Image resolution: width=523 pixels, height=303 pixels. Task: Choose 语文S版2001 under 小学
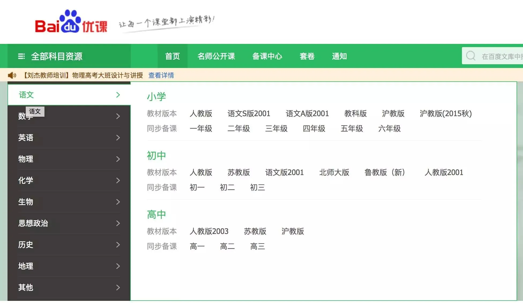[249, 113]
